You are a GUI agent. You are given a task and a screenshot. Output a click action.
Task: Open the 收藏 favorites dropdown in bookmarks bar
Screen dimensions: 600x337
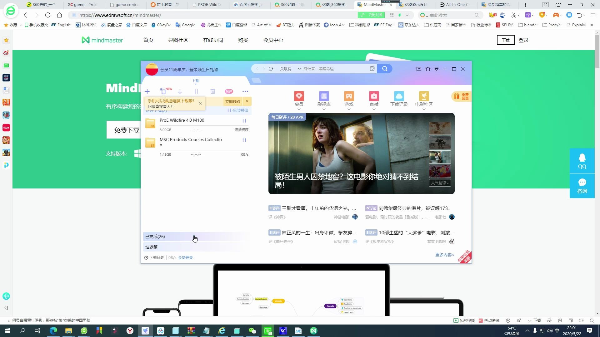click(13, 25)
